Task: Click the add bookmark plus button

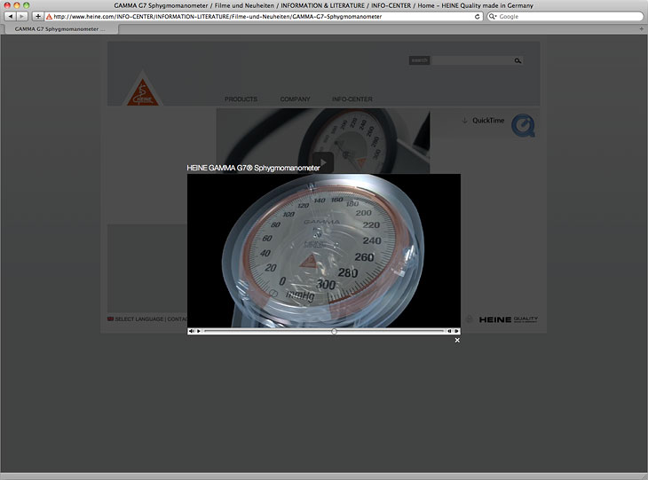Action: coord(37,17)
